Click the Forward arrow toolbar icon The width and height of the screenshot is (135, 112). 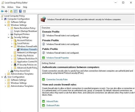click(x=6, y=11)
